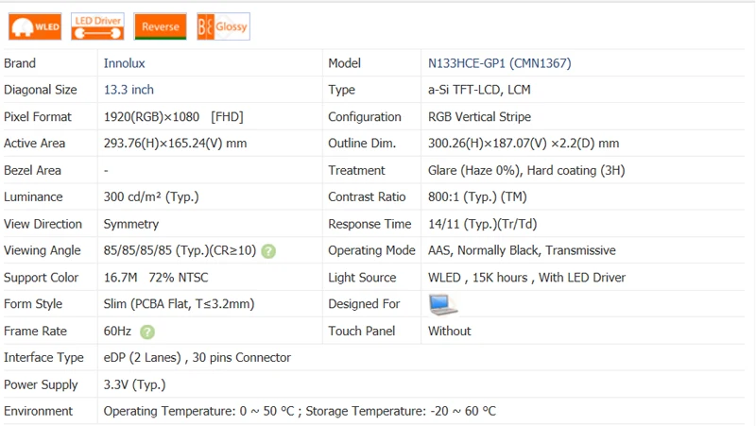Screen dimensions: 756x426
Task: Select the Slim (PCBA Flat) form style value
Action: 179,304
